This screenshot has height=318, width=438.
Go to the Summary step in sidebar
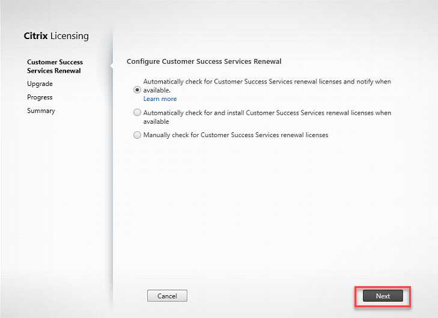[41, 111]
